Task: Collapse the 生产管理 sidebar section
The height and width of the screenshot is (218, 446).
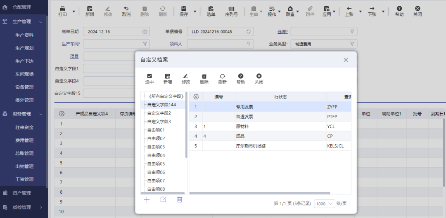Action: [x=40, y=22]
